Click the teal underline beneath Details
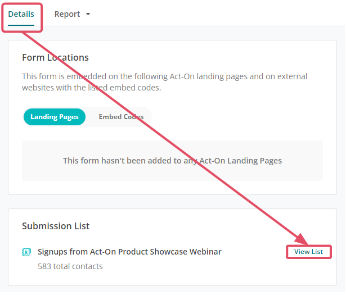Screen dimensions: 346x295 tap(21, 25)
